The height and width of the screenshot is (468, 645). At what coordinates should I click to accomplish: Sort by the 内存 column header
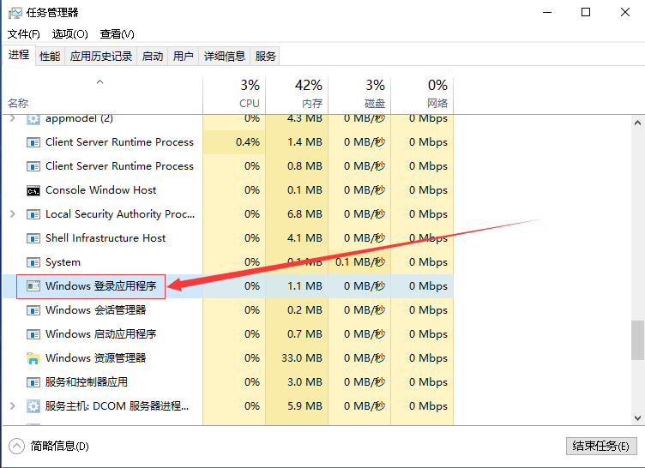pos(297,94)
